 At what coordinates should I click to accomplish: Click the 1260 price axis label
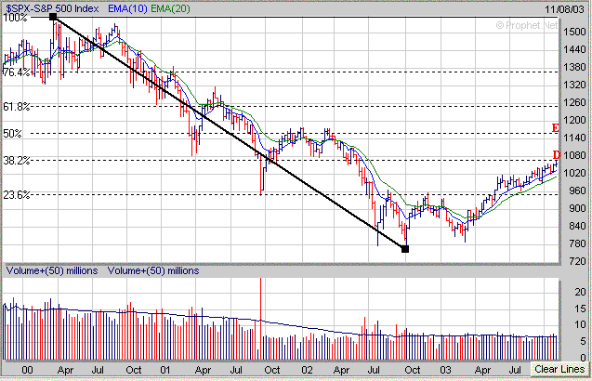pyautogui.click(x=574, y=102)
